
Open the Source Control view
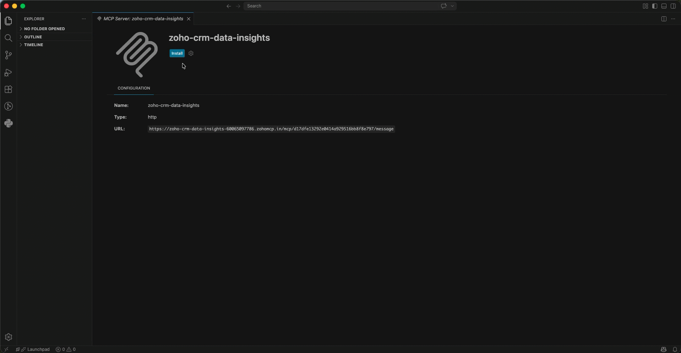[x=9, y=55]
